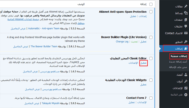The width and height of the screenshot is (189, 108).
Task: Click Akismet إعدادات settings link
Action: 143,16
